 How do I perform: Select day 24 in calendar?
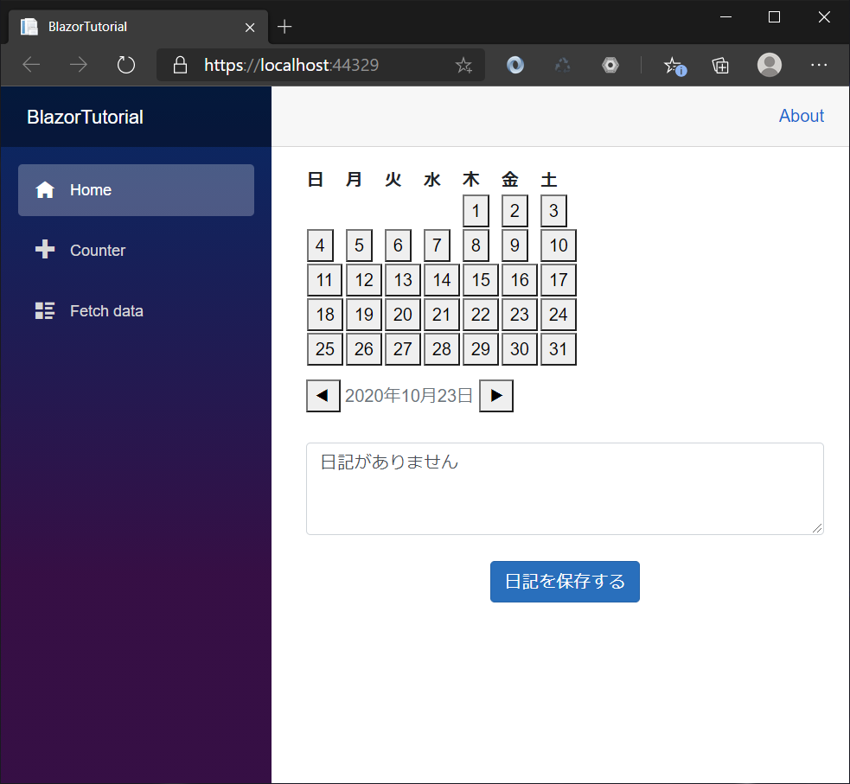click(x=559, y=315)
